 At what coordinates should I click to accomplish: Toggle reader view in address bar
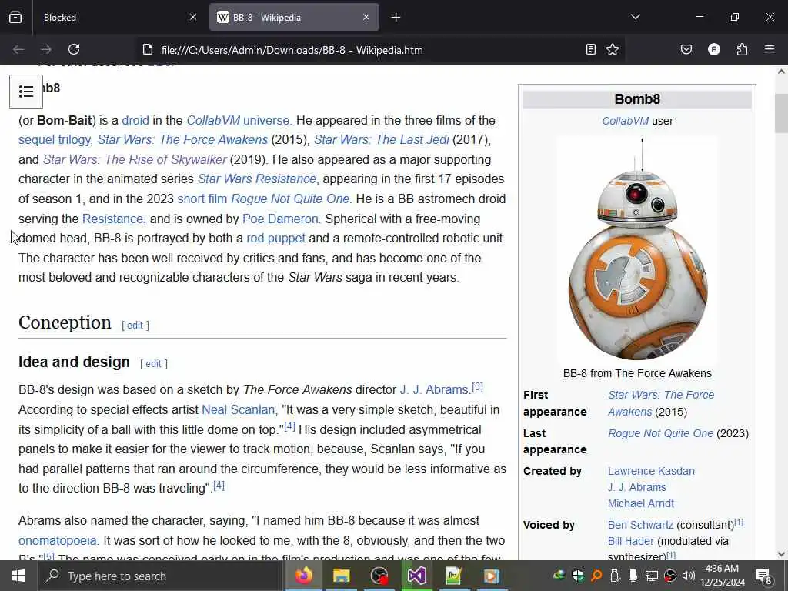591,49
